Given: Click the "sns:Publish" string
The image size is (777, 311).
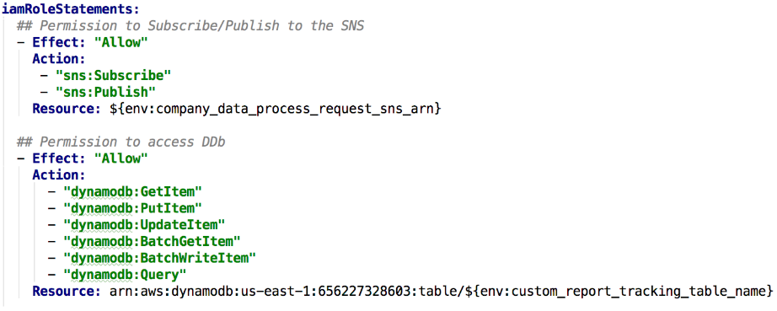Looking at the screenshot, I should click(105, 92).
